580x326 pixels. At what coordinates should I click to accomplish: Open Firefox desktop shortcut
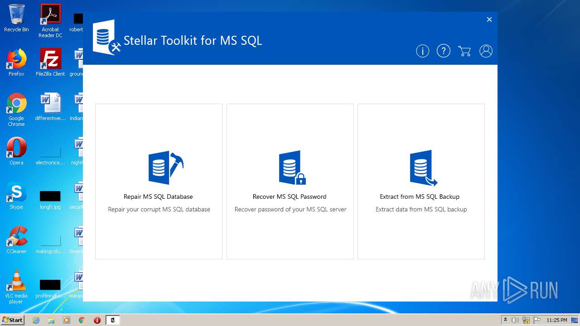click(16, 62)
